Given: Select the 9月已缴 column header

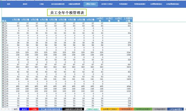Looking at the screenshot, I should pyautogui.click(x=90, y=20).
